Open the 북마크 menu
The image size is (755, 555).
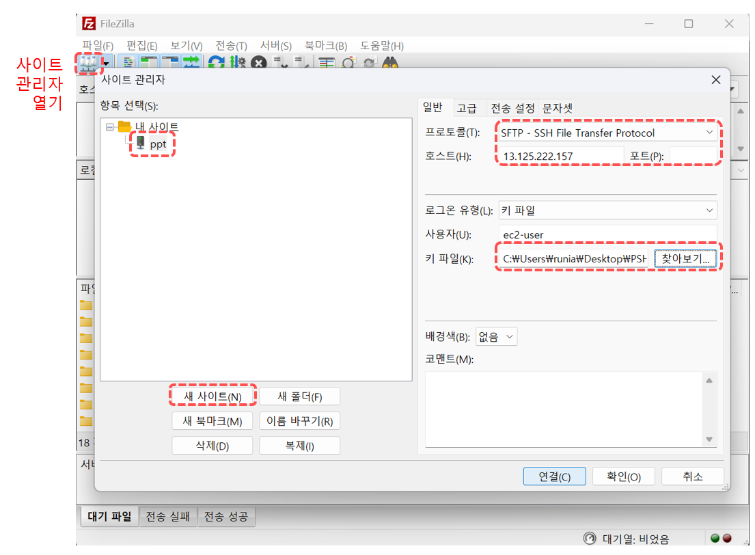coord(326,46)
